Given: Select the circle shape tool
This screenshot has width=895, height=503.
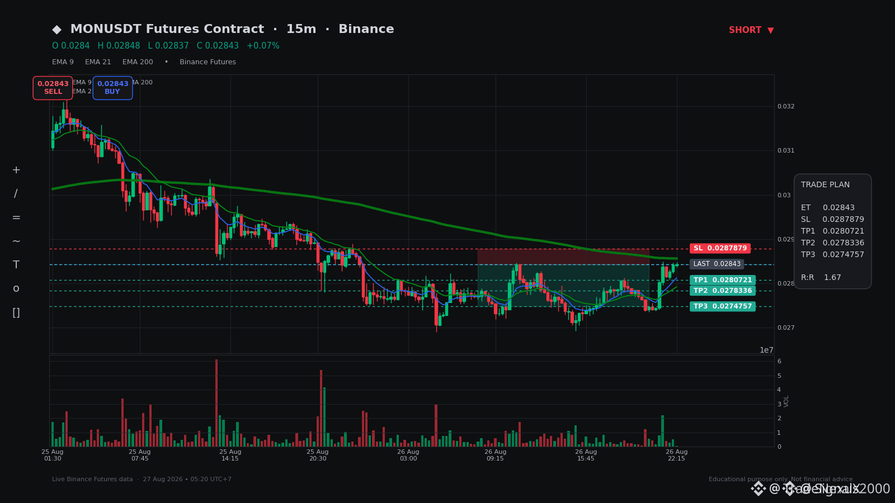Looking at the screenshot, I should (16, 289).
